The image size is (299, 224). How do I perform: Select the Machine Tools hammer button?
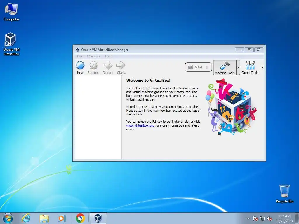coord(225,67)
